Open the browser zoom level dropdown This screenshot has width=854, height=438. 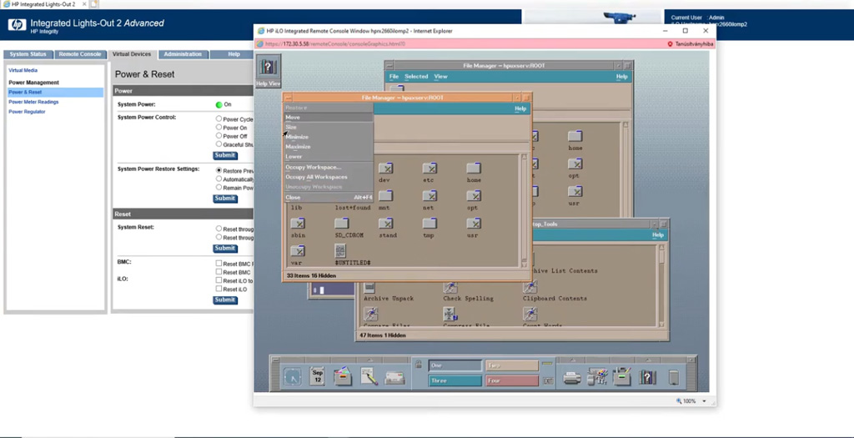click(x=695, y=401)
